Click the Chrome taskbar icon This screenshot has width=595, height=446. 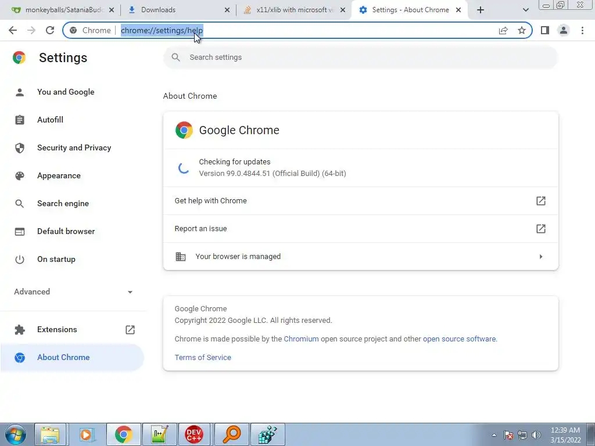point(123,434)
